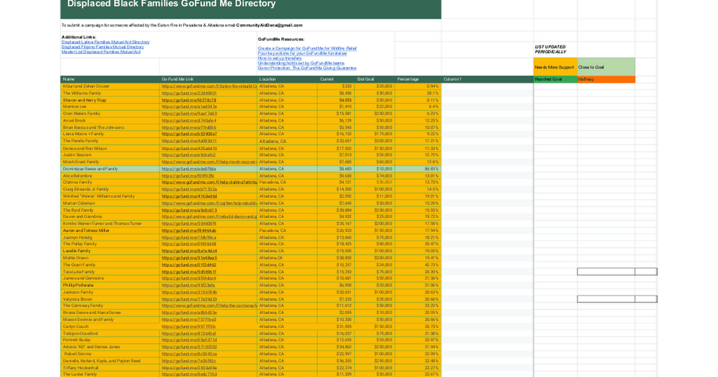Select the Halfway legend cell
Image resolution: width=718 pixels, height=377 pixels.
[x=606, y=79]
